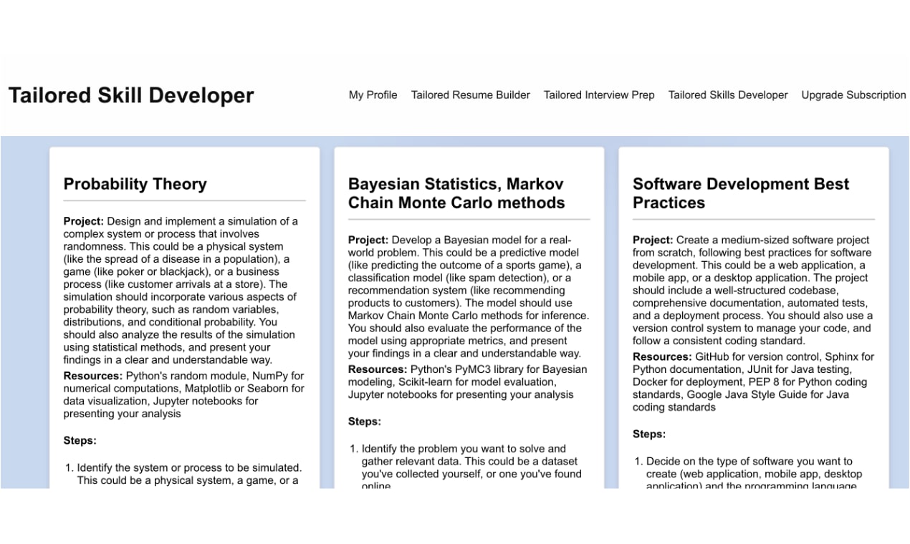Click the Steps label in Probability Theory card
The height and width of the screenshot is (544, 910).
tap(80, 440)
